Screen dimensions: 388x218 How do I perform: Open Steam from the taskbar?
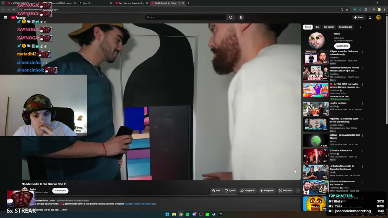click(x=214, y=214)
